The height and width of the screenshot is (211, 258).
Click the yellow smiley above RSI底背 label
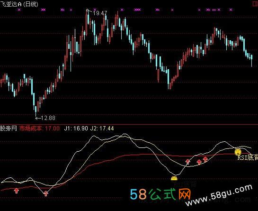(x=238, y=152)
